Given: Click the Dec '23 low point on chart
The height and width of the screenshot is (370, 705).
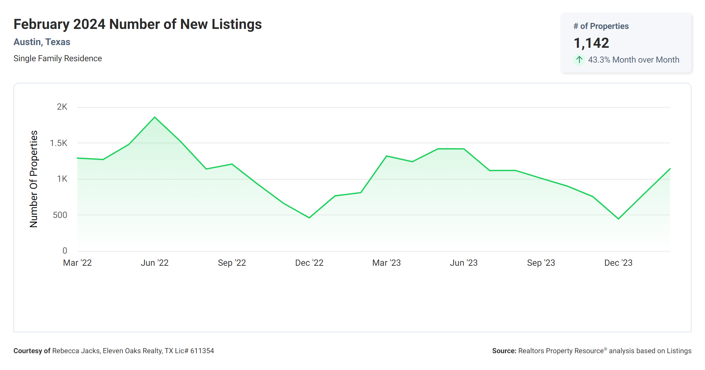Looking at the screenshot, I should coord(618,219).
